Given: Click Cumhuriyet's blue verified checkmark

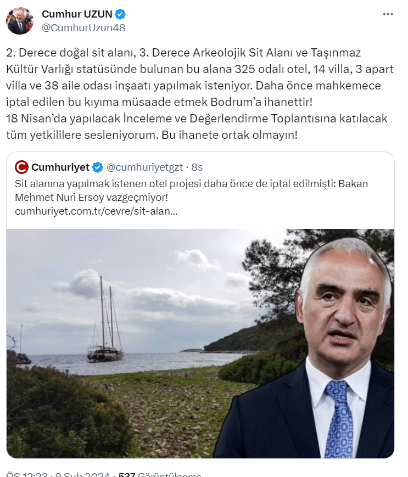Looking at the screenshot, I should [97, 167].
